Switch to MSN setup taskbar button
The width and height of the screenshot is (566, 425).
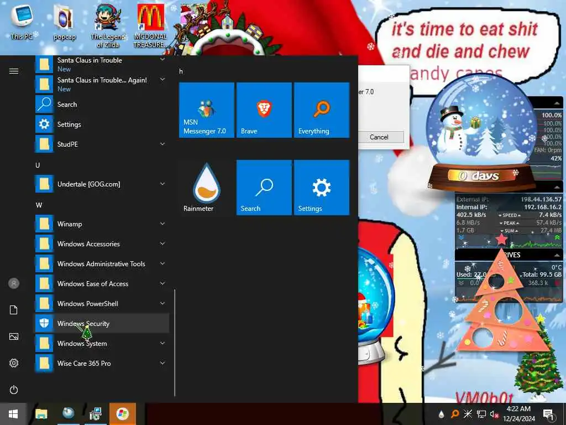[123, 414]
